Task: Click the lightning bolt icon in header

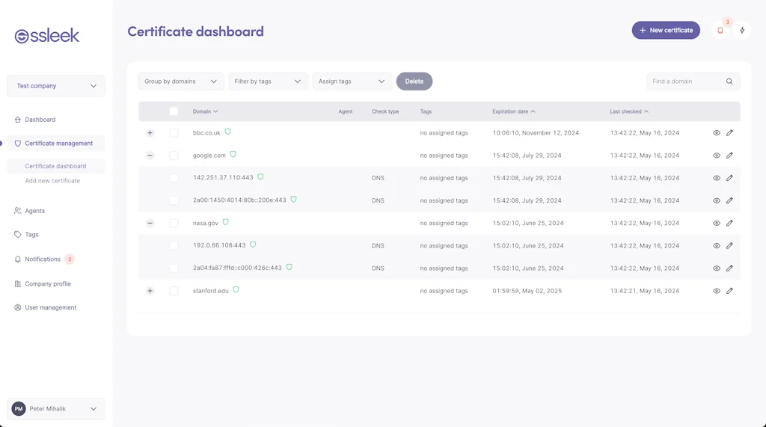Action: (742, 31)
